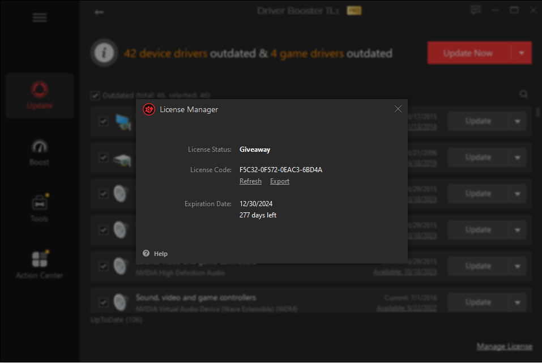Select the Update section in the sidebar

pyautogui.click(x=39, y=95)
